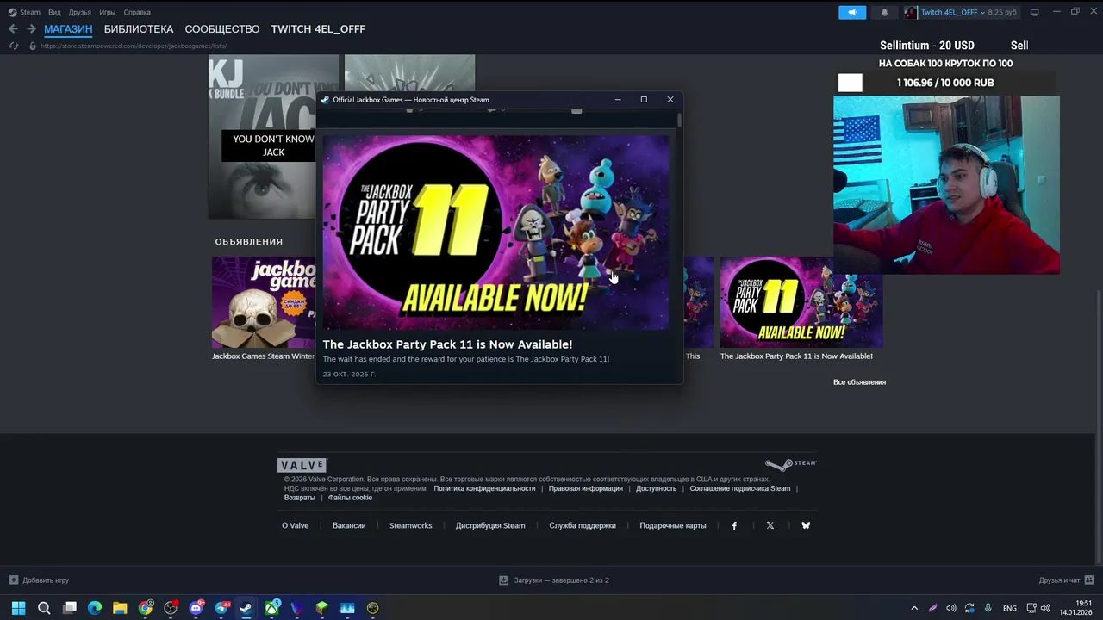Viewport: 1103px width, 620px height.
Task: Open Microsoft Edge from the taskbar
Action: (x=95, y=608)
